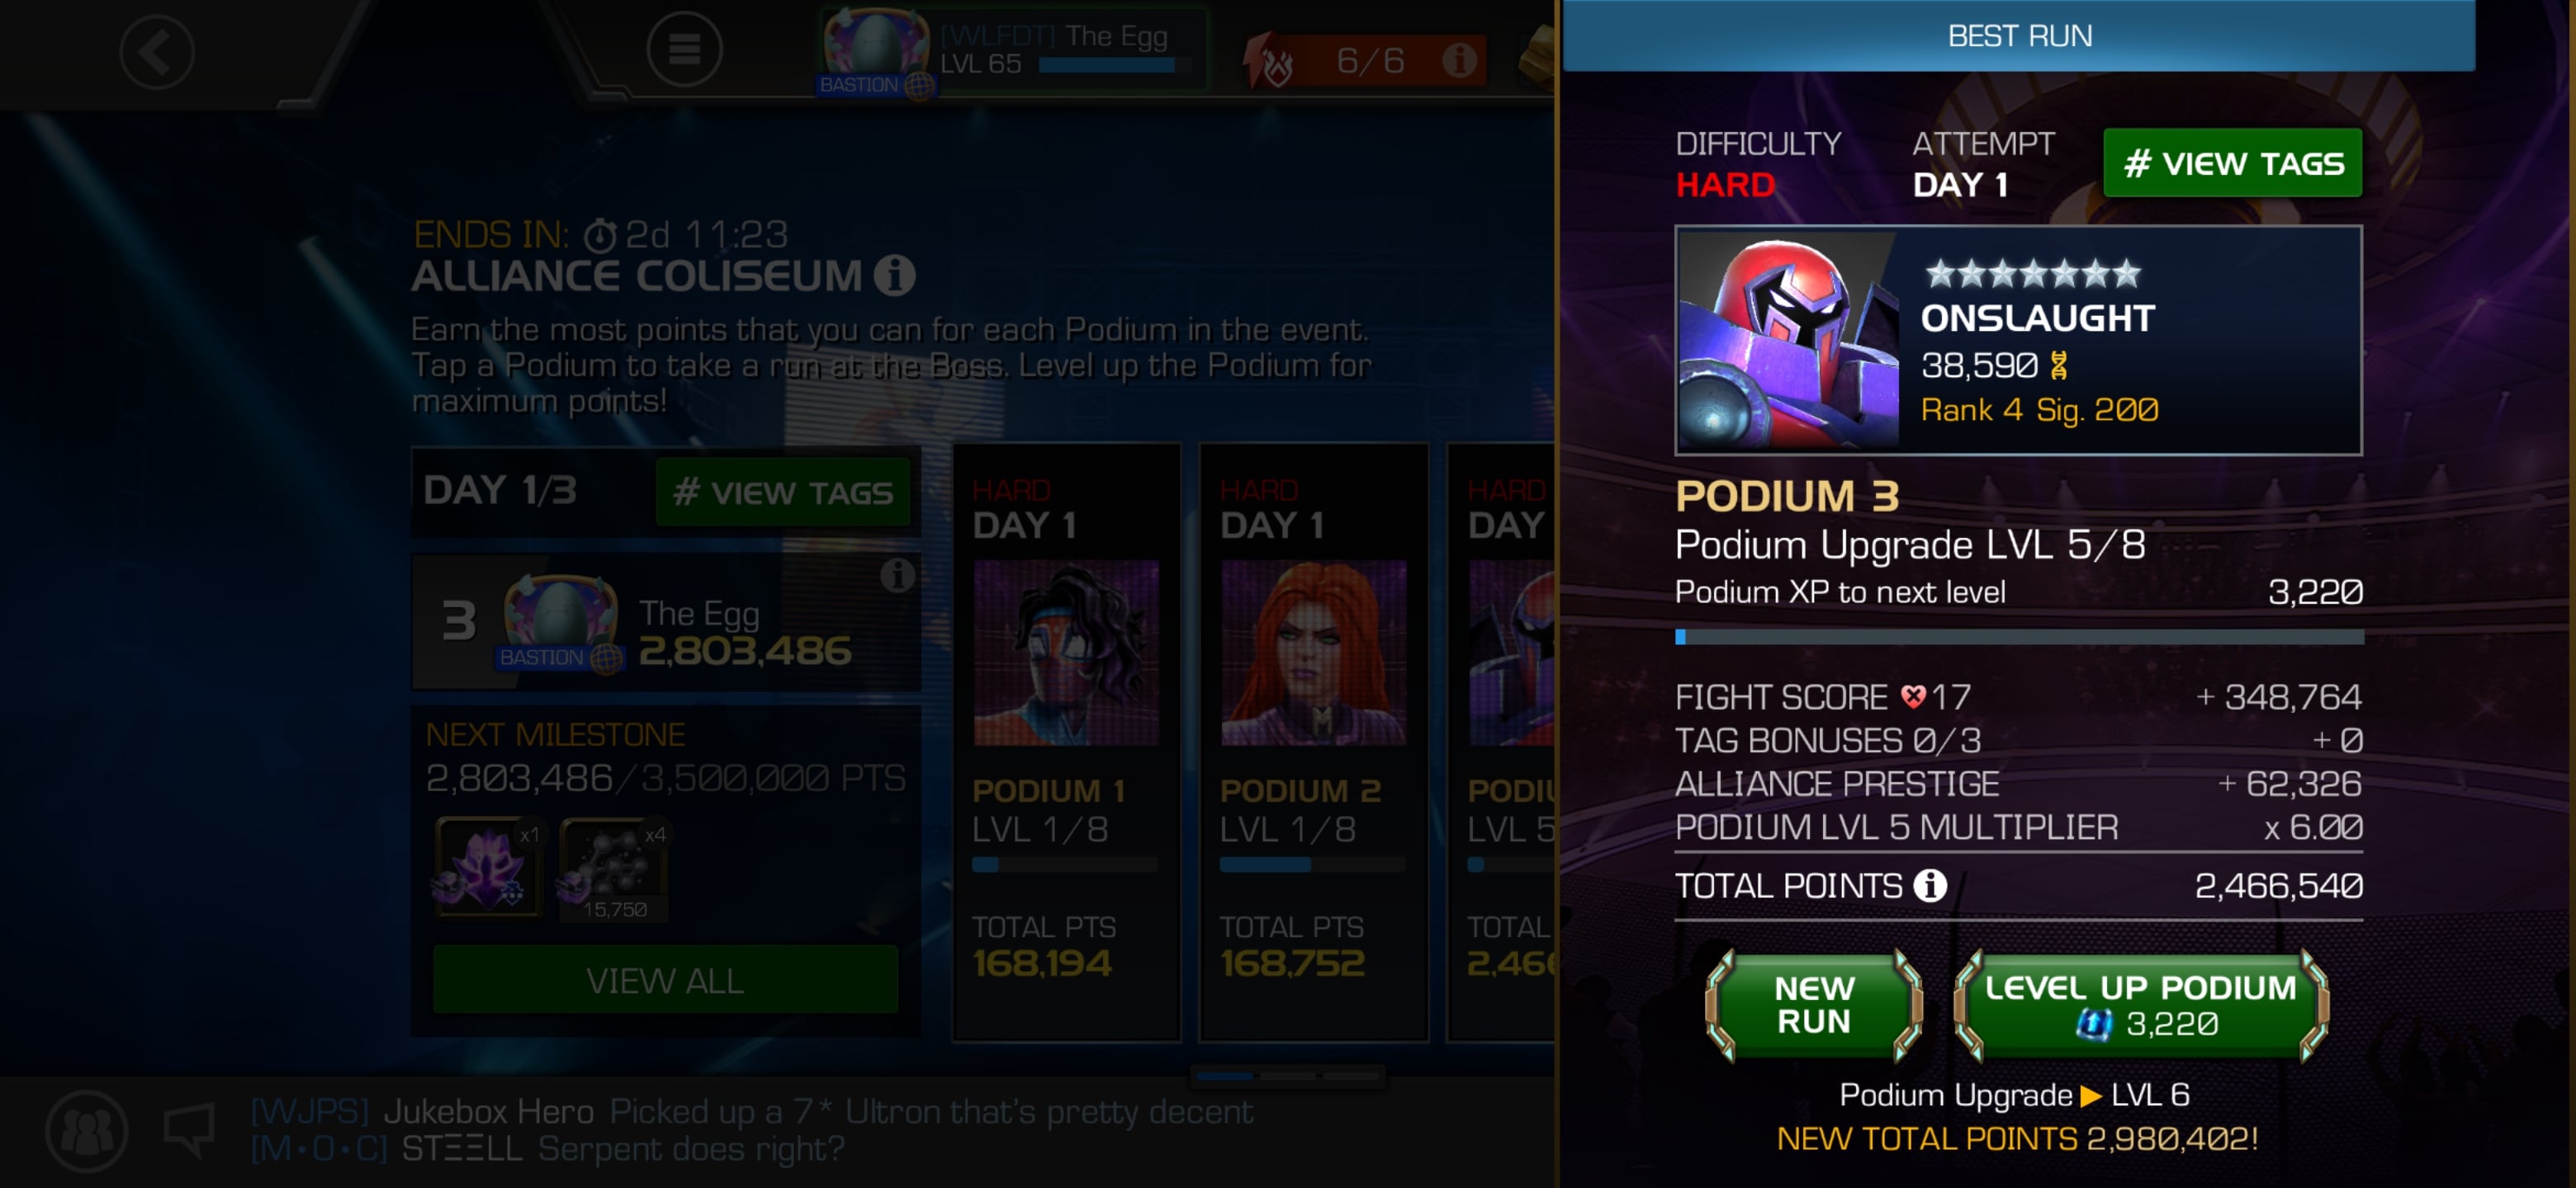Tap the Podium XP progress bar

pyautogui.click(x=2018, y=636)
